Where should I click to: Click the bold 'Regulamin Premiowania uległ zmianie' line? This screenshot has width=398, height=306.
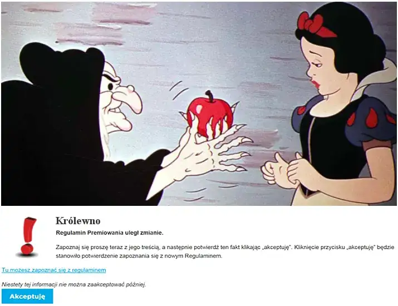[110, 233]
